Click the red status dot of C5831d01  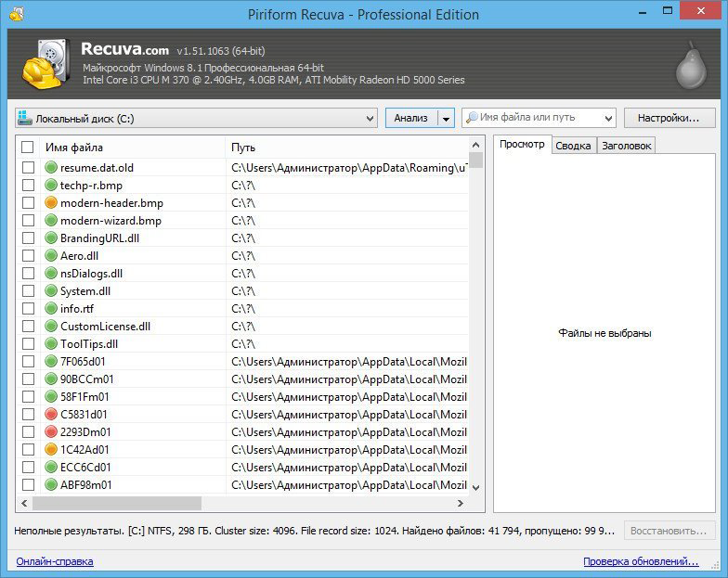(51, 414)
